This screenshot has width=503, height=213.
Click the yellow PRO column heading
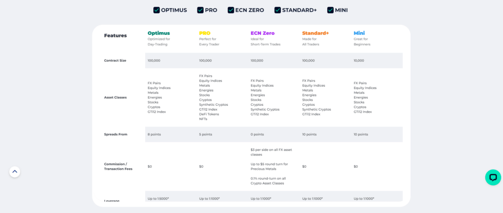[x=205, y=33]
